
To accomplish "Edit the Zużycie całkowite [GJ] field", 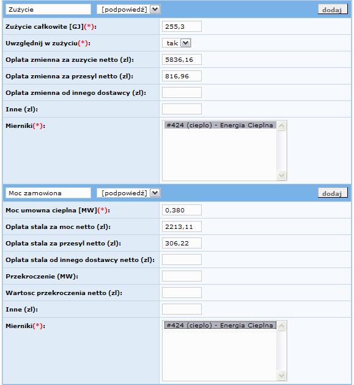I will (182, 26).
